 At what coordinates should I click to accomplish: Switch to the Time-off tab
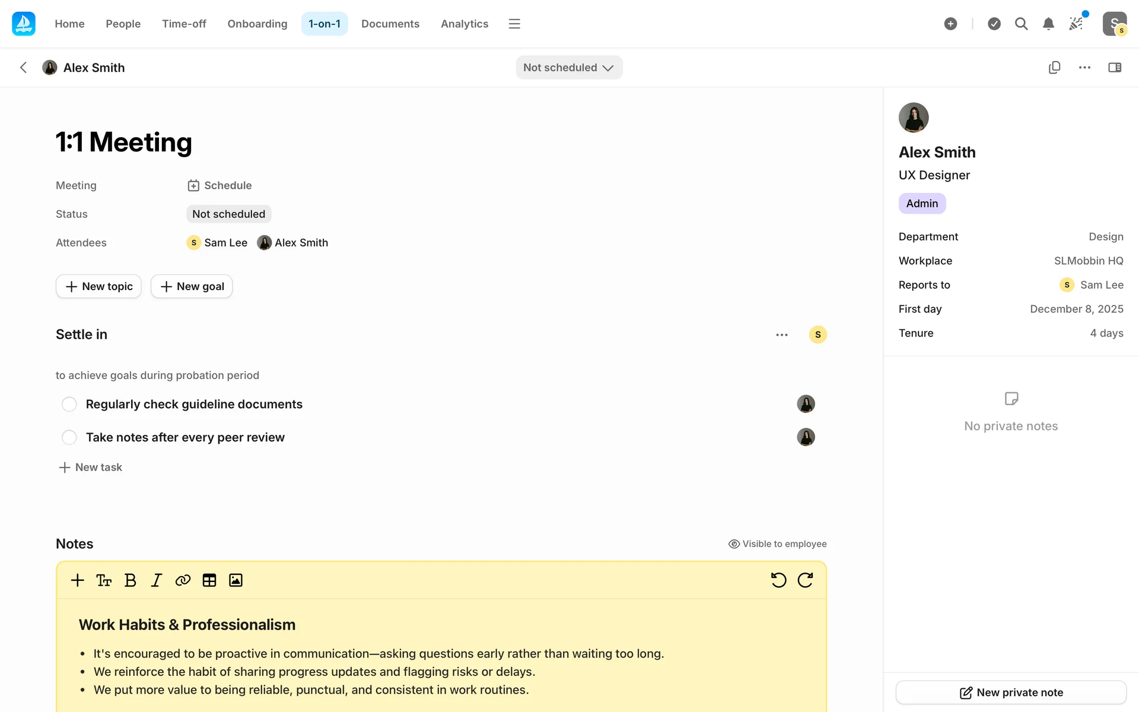point(184,24)
